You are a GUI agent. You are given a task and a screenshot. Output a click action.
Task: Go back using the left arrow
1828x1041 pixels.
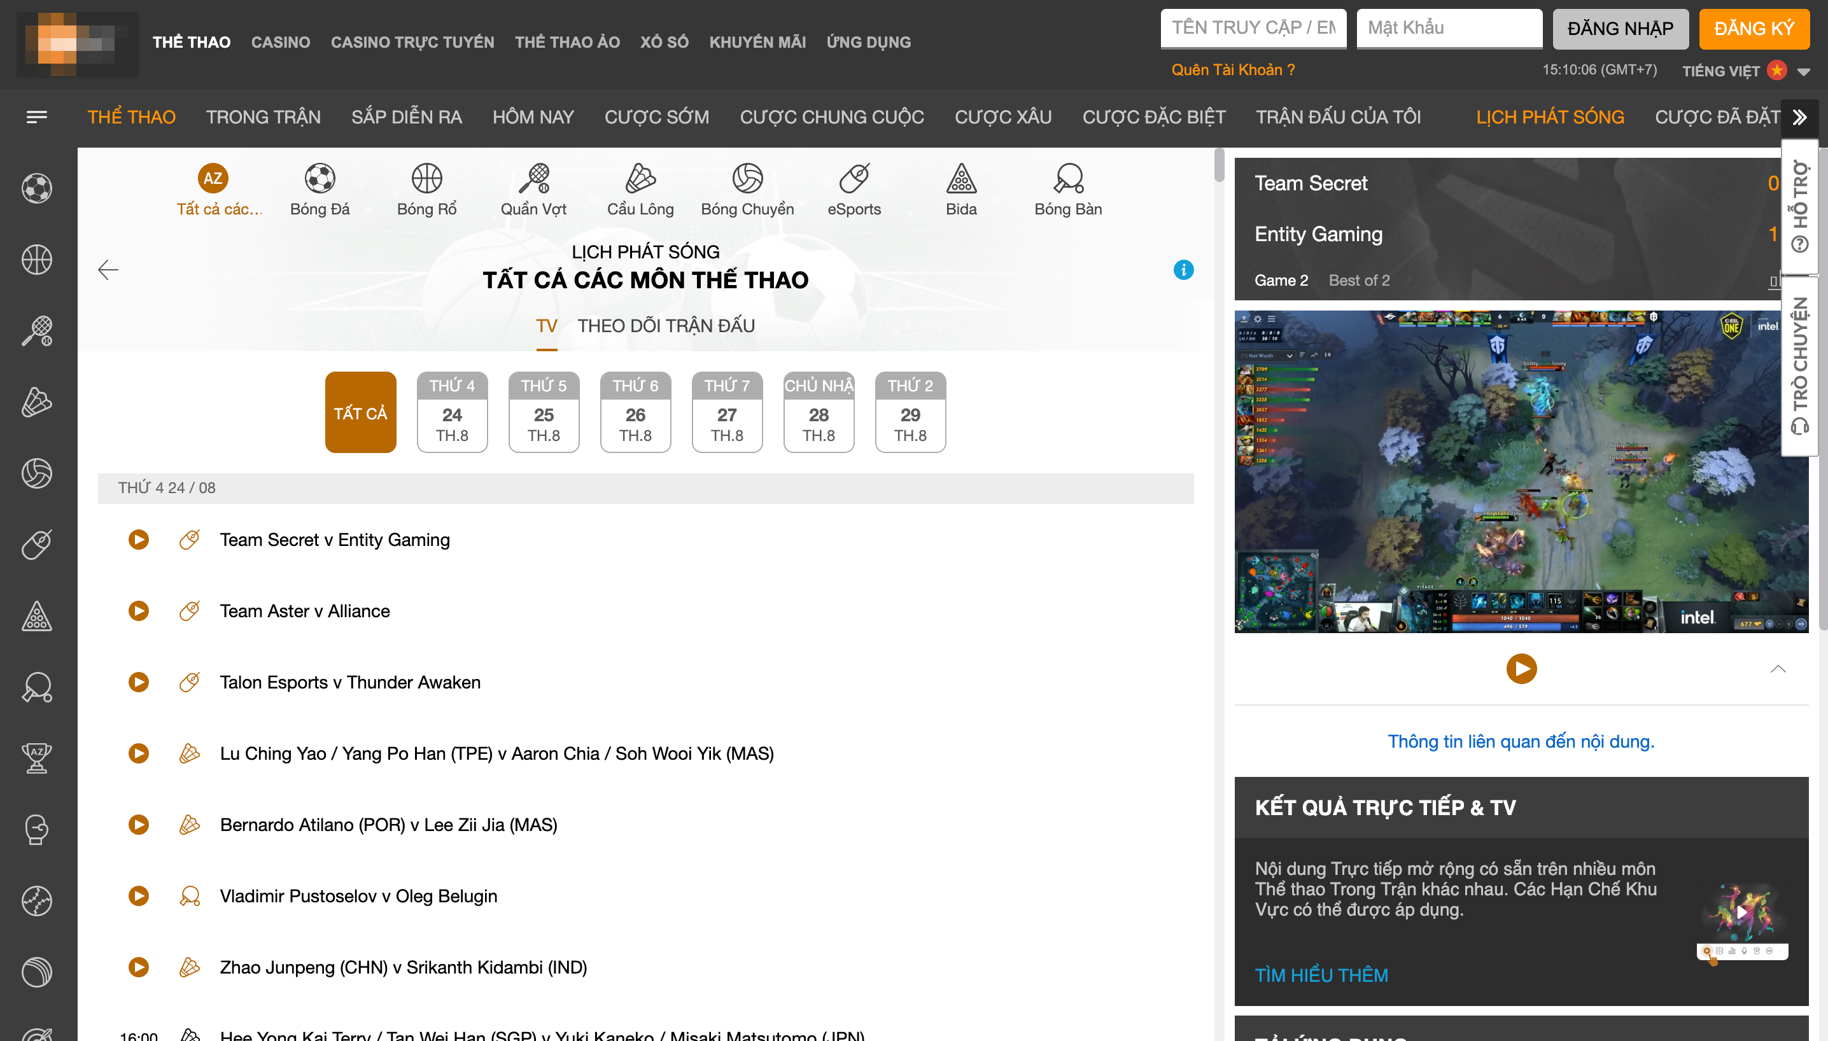coord(108,270)
